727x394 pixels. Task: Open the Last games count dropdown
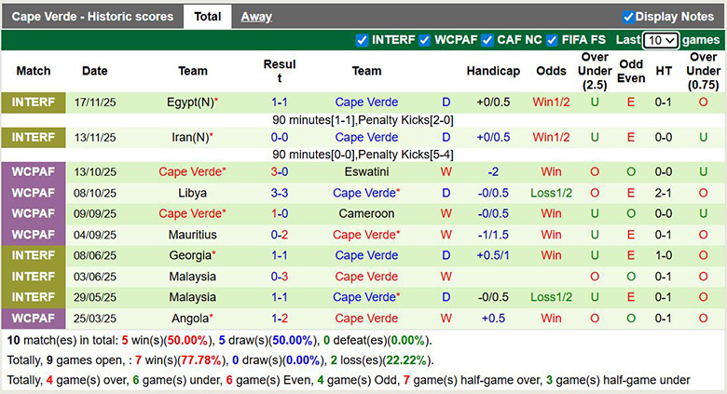661,41
